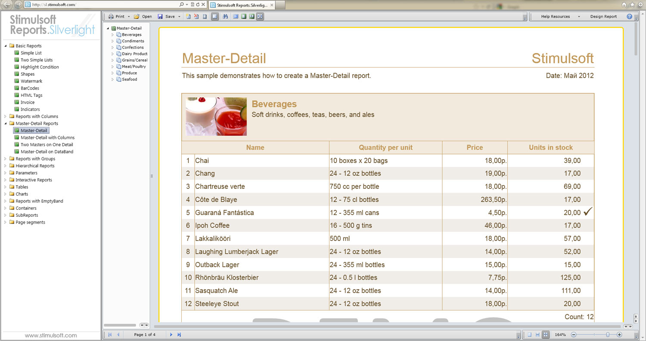Select the full screen view icon
This screenshot has height=341, width=646.
[236, 16]
